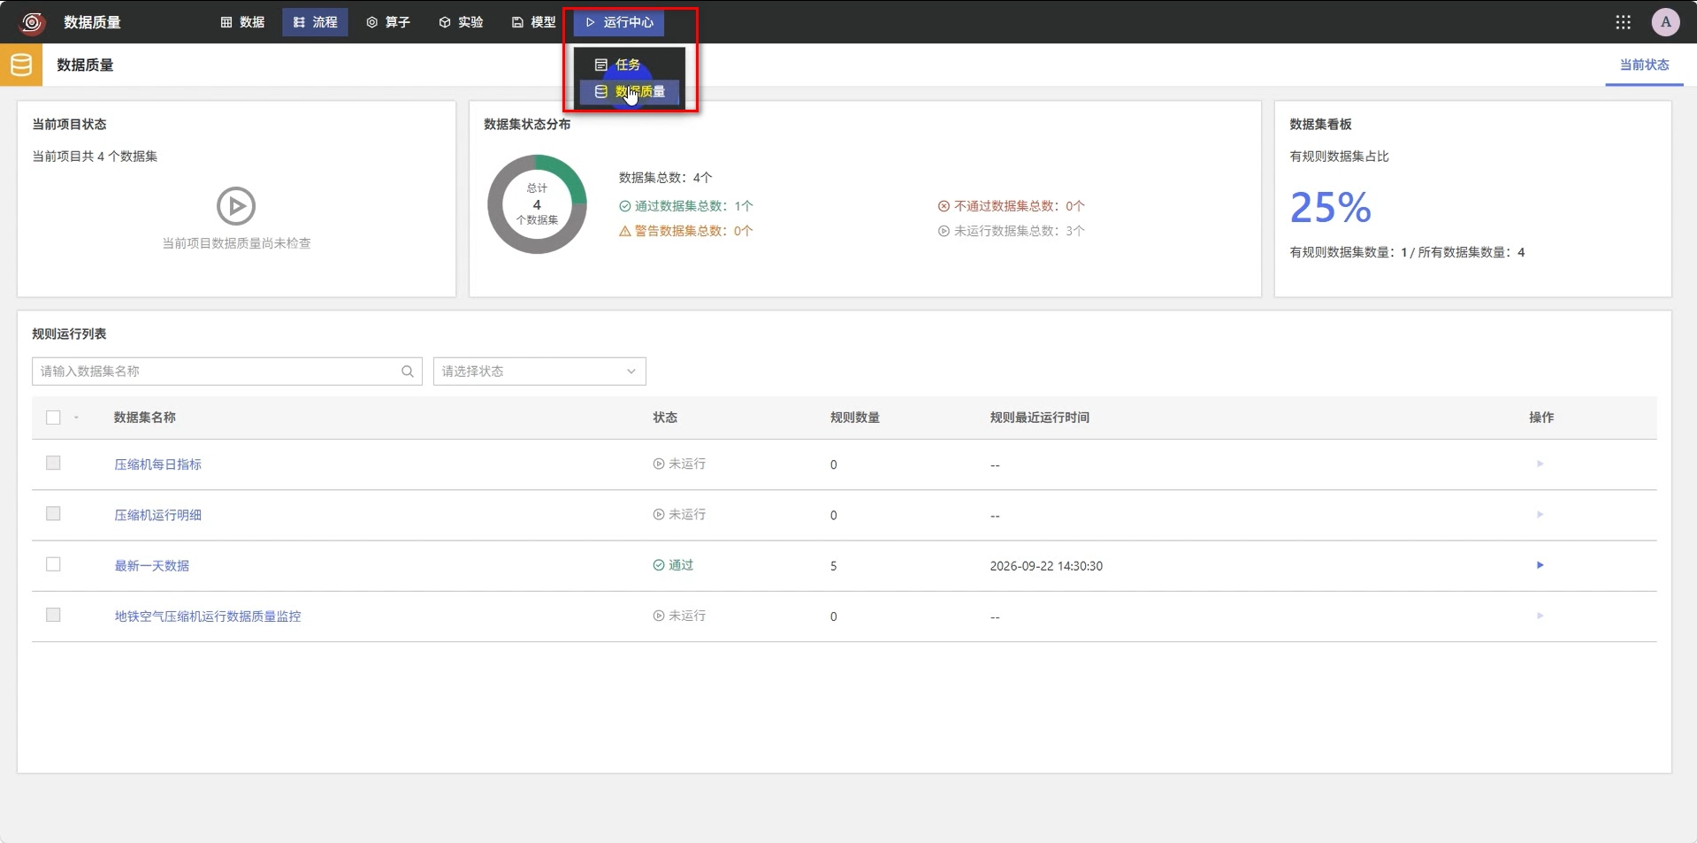The image size is (1697, 843).
Task: Open dataset link 地铁空气压缩机运行数据质量监控
Action: (208, 617)
